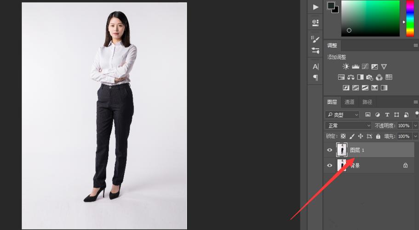Open the 类型 layer filter dropdown

pyautogui.click(x=342, y=115)
